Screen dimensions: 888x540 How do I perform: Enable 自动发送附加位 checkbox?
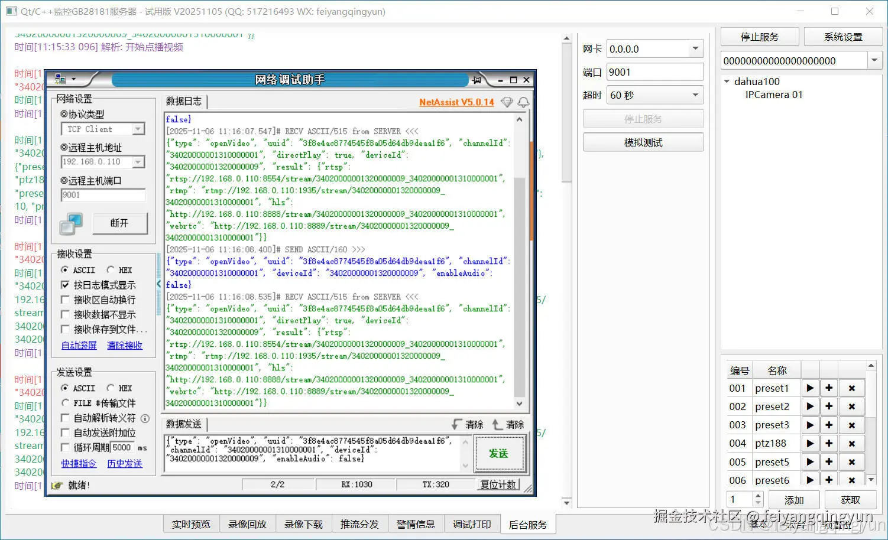click(x=65, y=432)
